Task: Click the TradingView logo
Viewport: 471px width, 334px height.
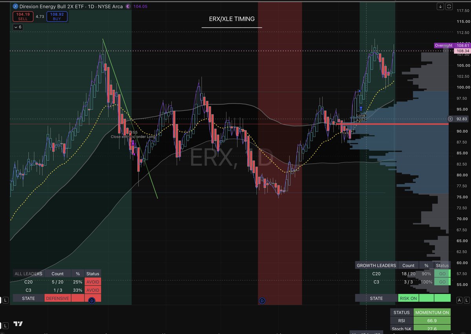Action: [x=18, y=324]
